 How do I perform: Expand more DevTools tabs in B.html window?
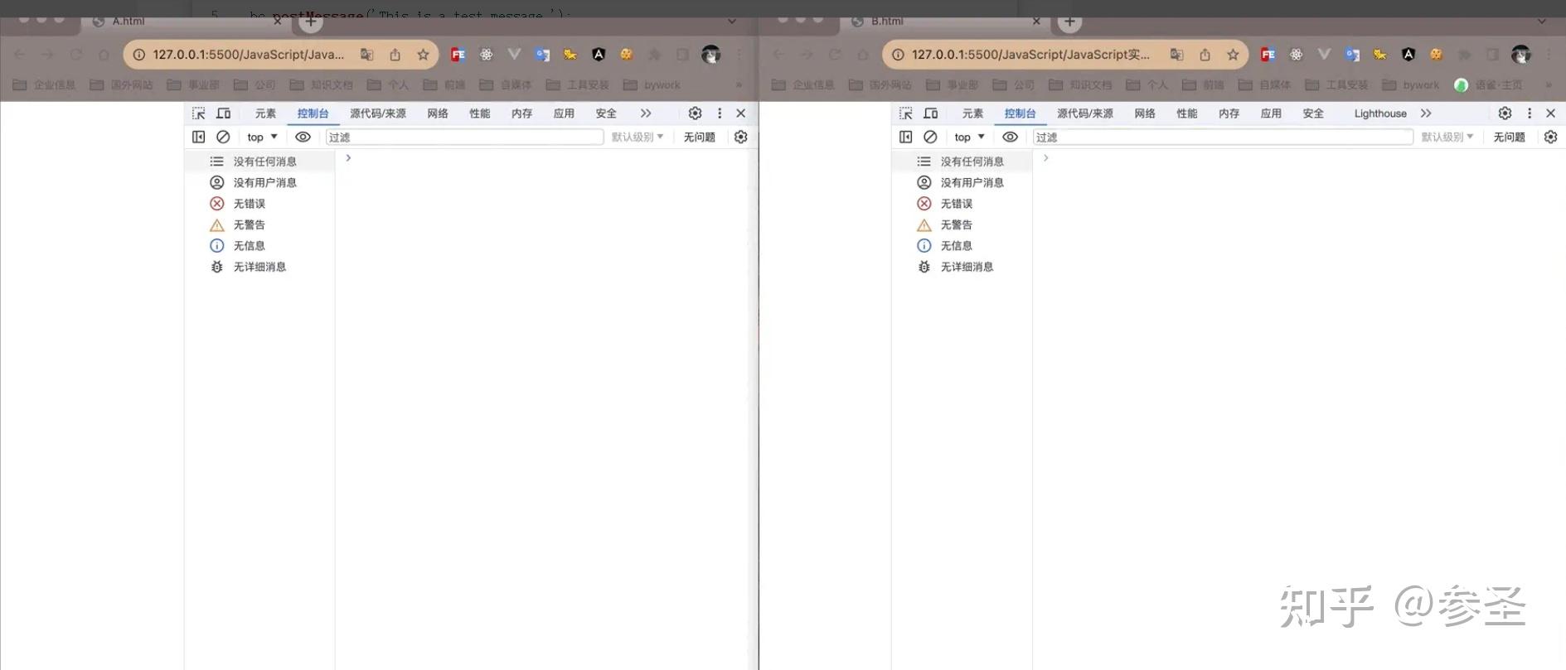click(1426, 113)
